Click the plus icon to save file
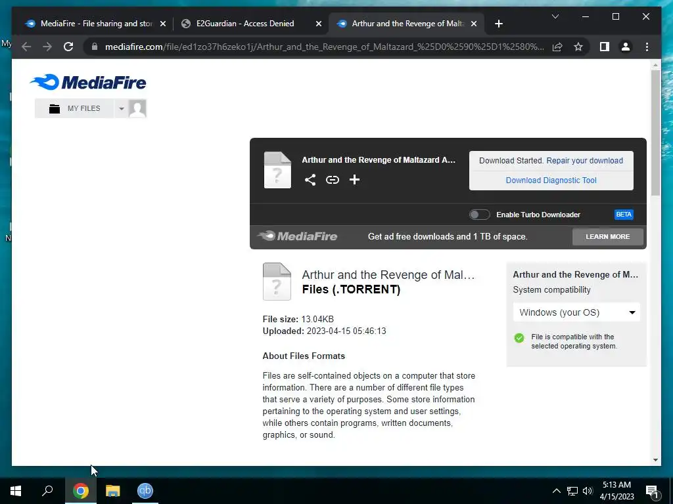673x504 pixels. pyautogui.click(x=354, y=180)
